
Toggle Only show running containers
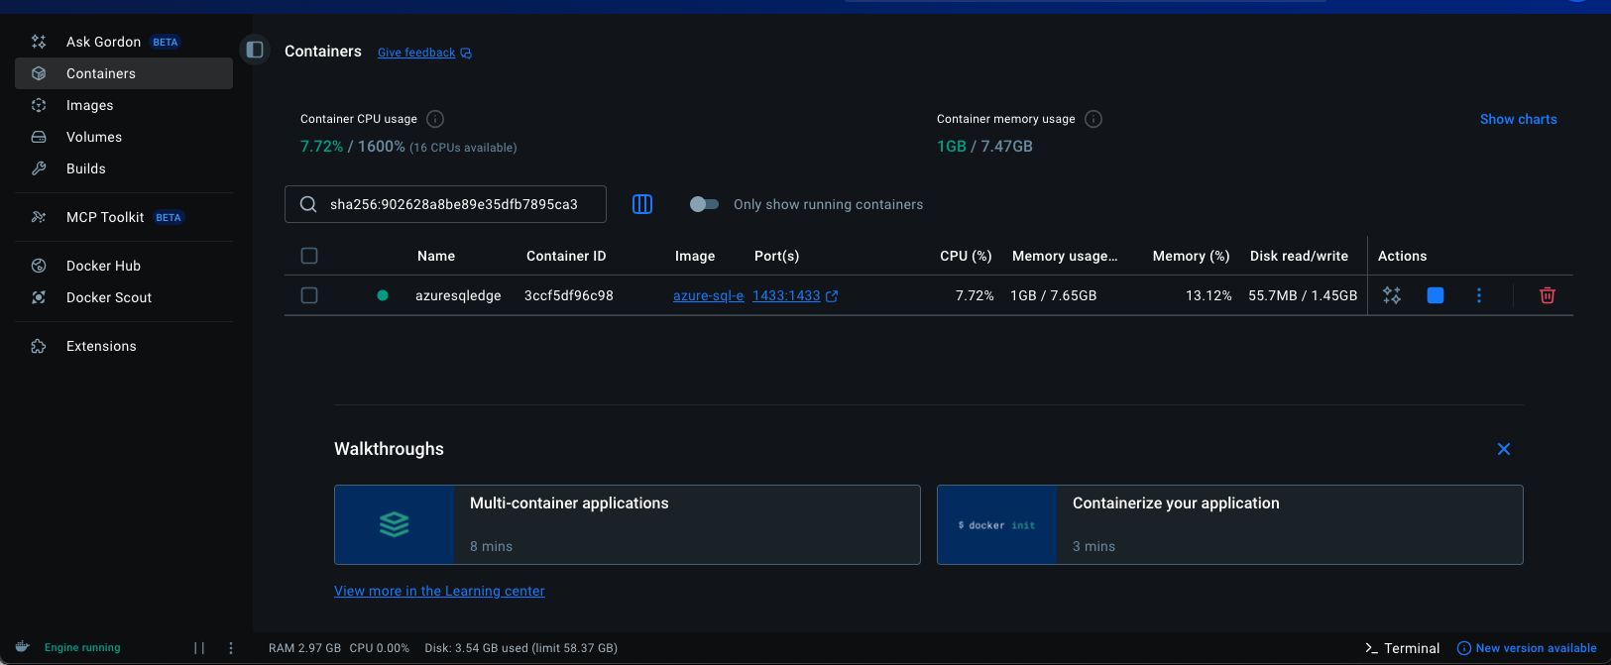(704, 204)
